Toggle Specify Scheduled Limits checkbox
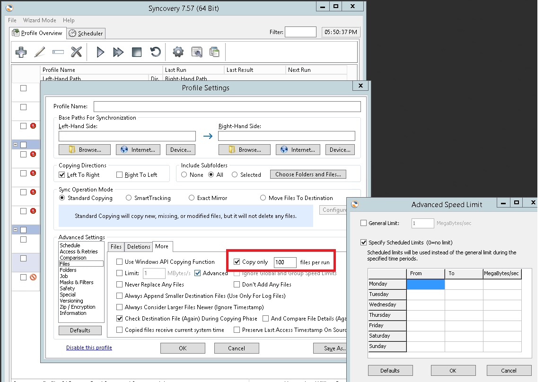Screen dimensions: 553x382 364,243
